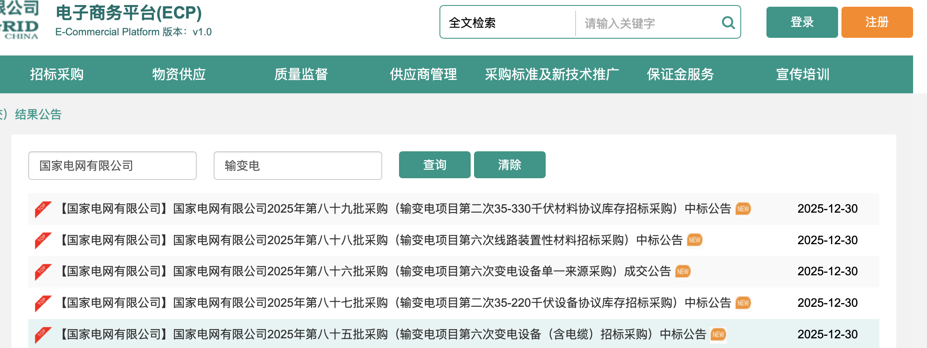This screenshot has height=348, width=927.
Task: Click the State Grid logo
Action: tap(19, 20)
